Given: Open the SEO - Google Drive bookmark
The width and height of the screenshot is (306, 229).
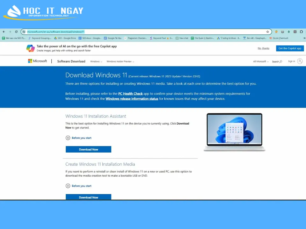Looking at the screenshot, I should pos(65,38).
